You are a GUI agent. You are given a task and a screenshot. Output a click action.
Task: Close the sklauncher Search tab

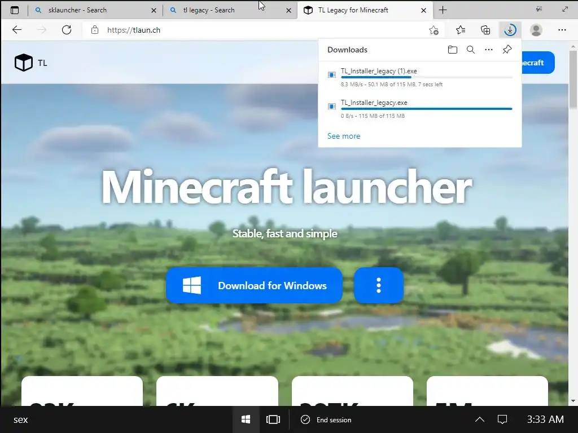[154, 11]
